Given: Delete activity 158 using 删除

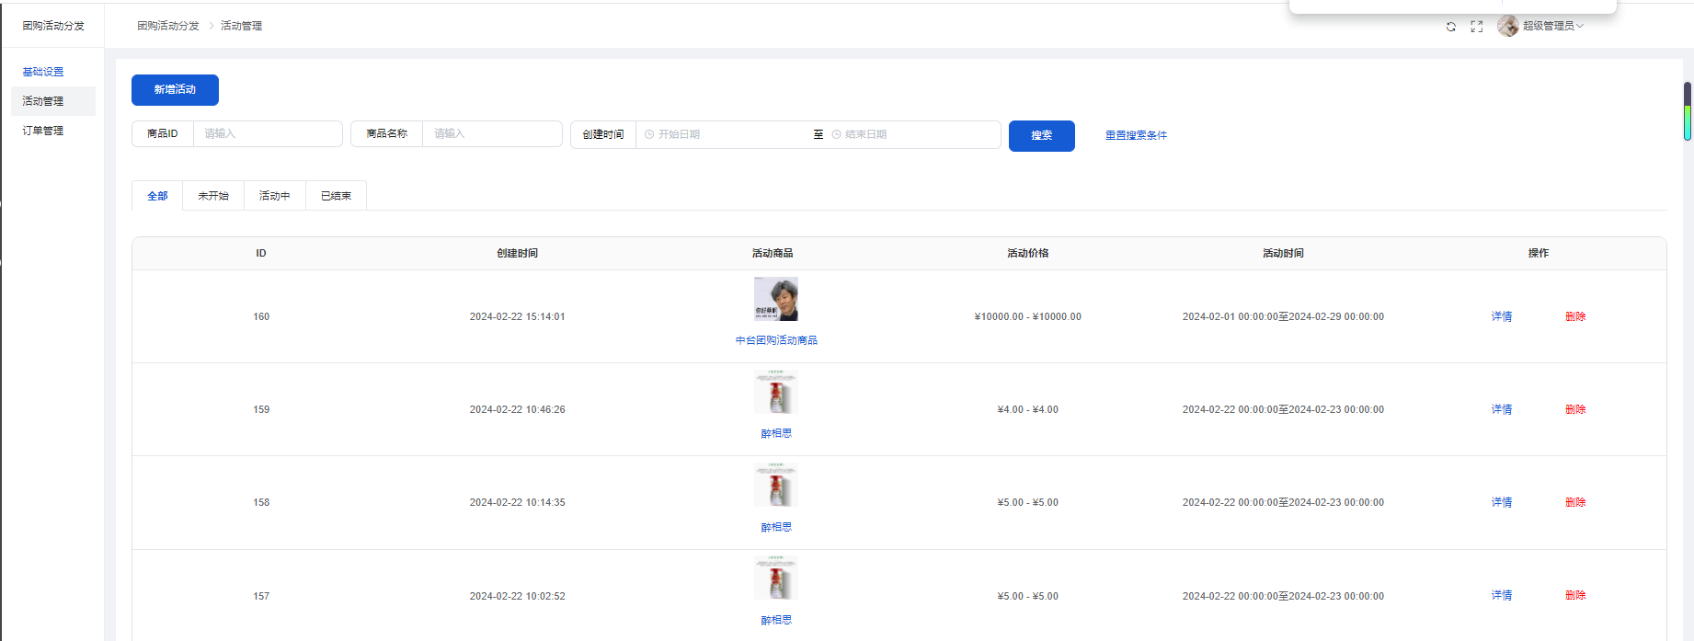Looking at the screenshot, I should [1575, 502].
